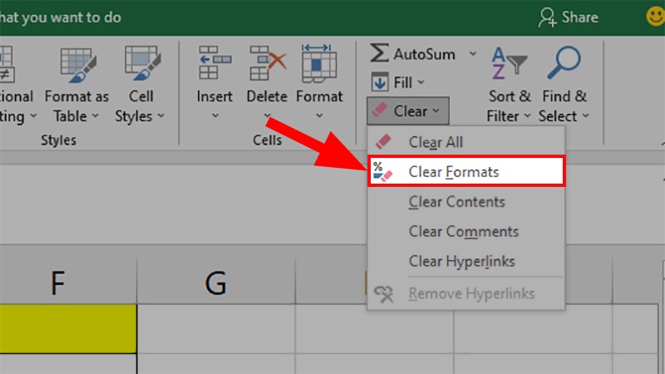Select column G header
The width and height of the screenshot is (665, 374).
click(x=216, y=283)
